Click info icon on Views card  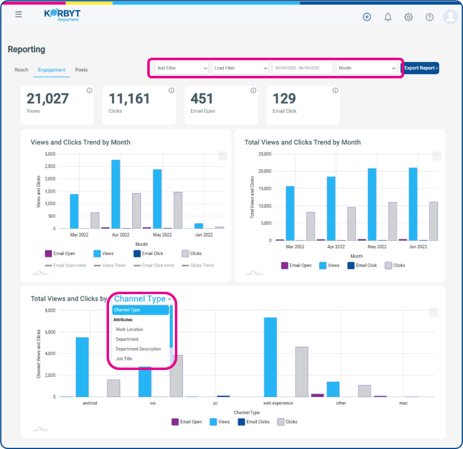pyautogui.click(x=89, y=90)
